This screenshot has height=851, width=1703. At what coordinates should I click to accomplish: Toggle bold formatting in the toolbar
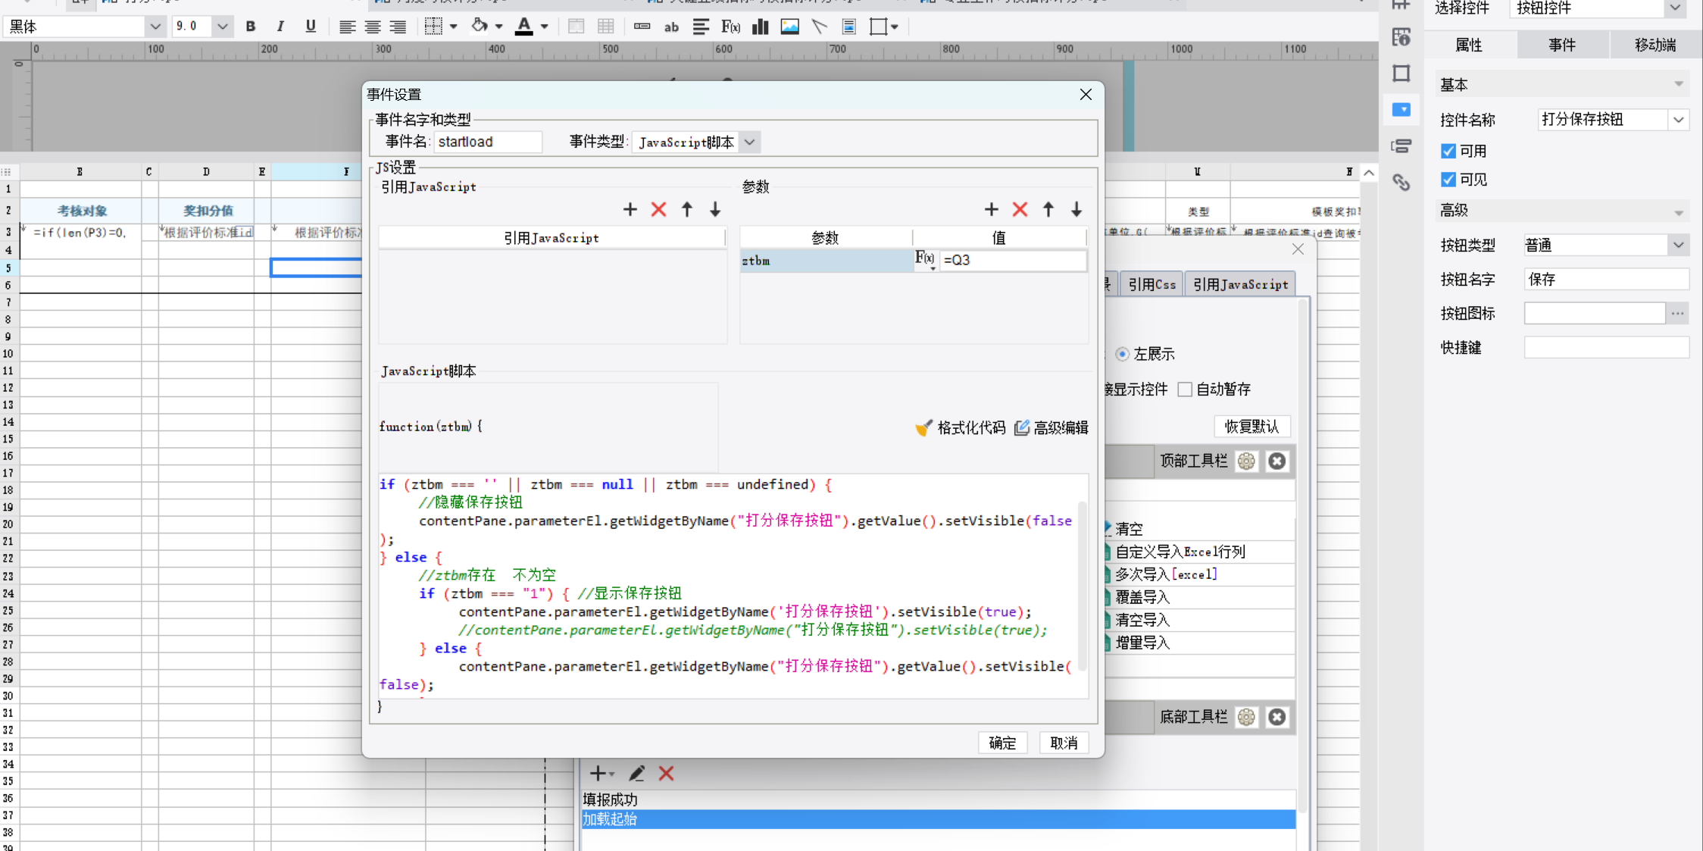251,27
